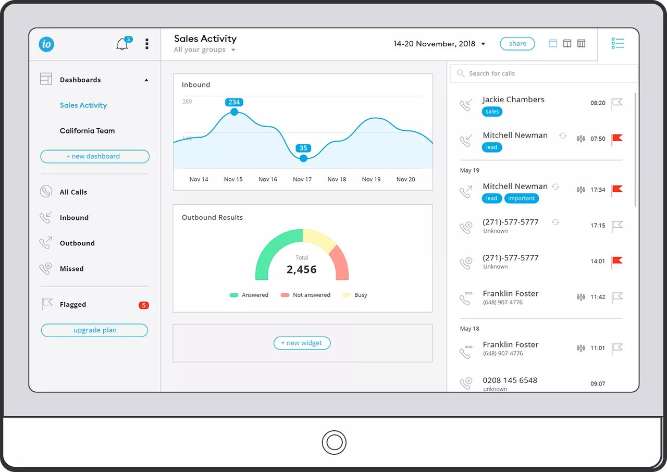Click the io logo icon
Image resolution: width=667 pixels, height=472 pixels.
point(46,44)
